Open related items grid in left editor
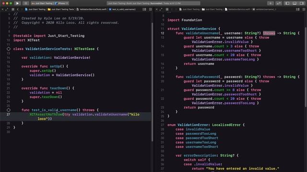This screenshot has height=172, width=307. coord(13,9)
